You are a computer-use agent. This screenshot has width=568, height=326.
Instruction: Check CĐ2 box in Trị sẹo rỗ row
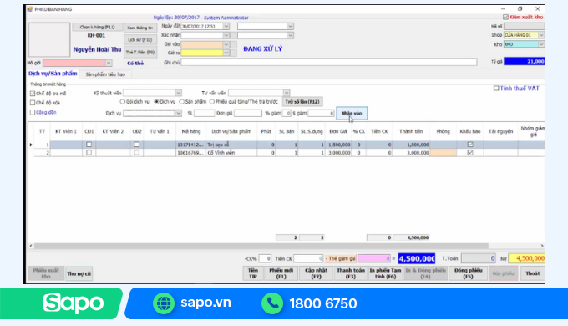136,145
